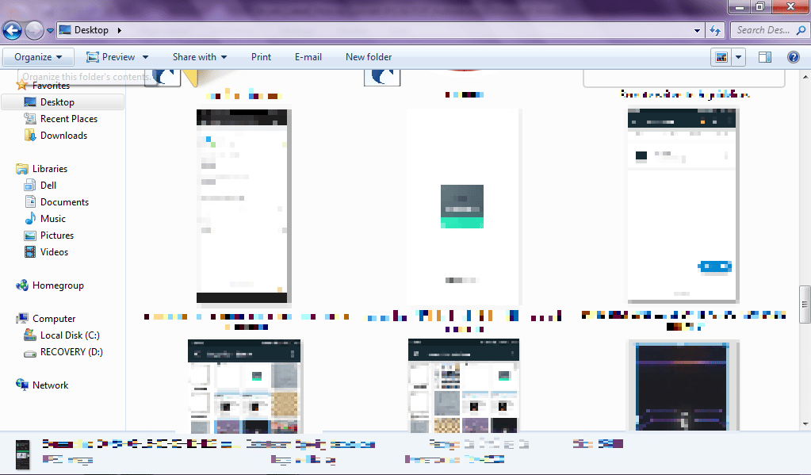
Task: Toggle the preview pane icon
Action: [x=765, y=57]
